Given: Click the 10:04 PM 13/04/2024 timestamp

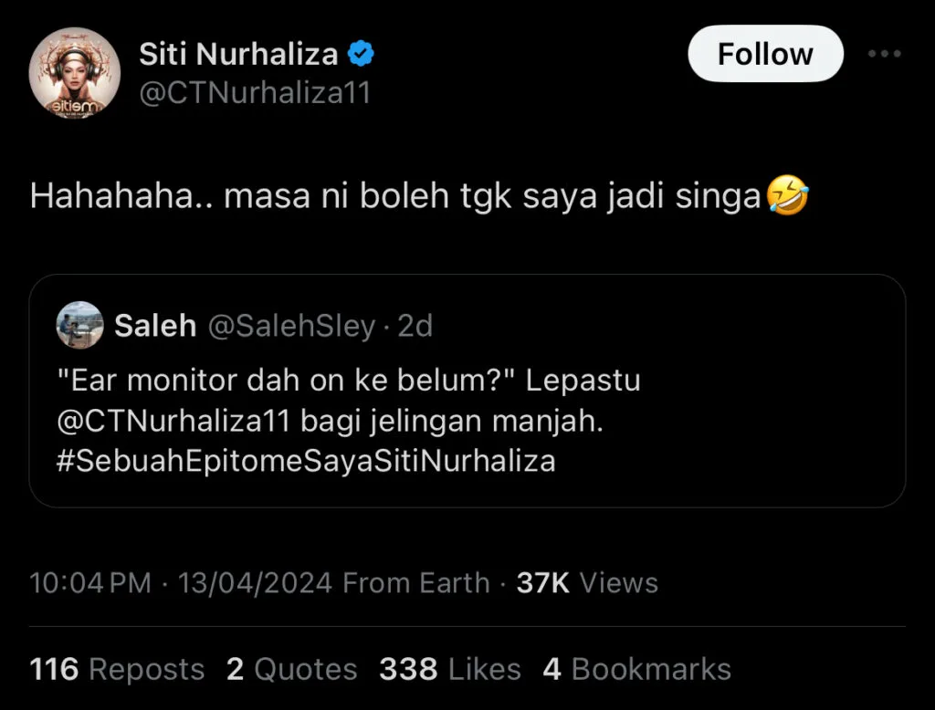Looking at the screenshot, I should [x=181, y=583].
